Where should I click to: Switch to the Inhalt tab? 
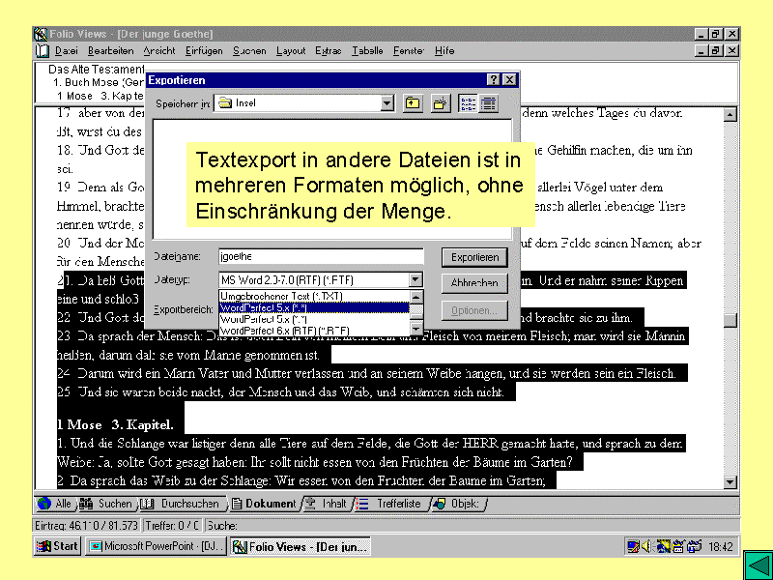click(x=333, y=504)
